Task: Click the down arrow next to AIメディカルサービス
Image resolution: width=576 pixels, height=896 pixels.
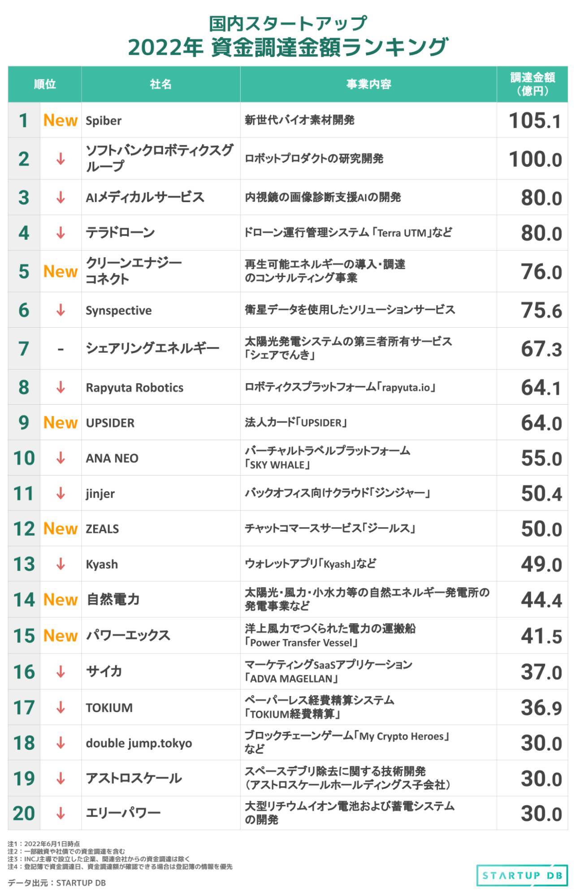Action: point(61,197)
